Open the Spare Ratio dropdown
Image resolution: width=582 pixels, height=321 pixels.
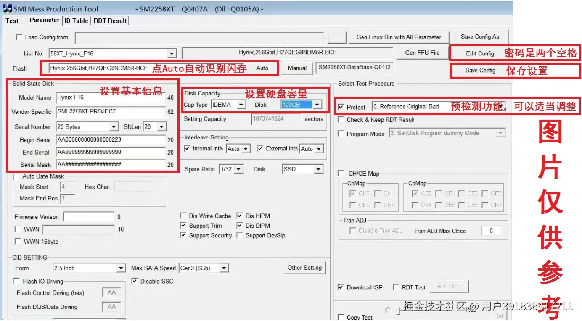click(238, 169)
